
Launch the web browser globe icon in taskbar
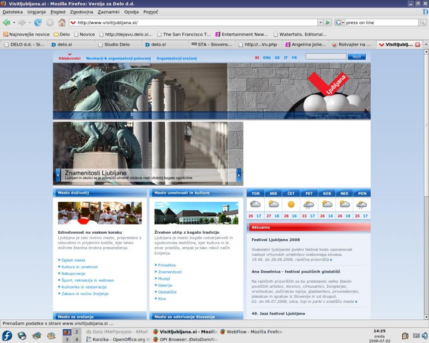[22, 335]
